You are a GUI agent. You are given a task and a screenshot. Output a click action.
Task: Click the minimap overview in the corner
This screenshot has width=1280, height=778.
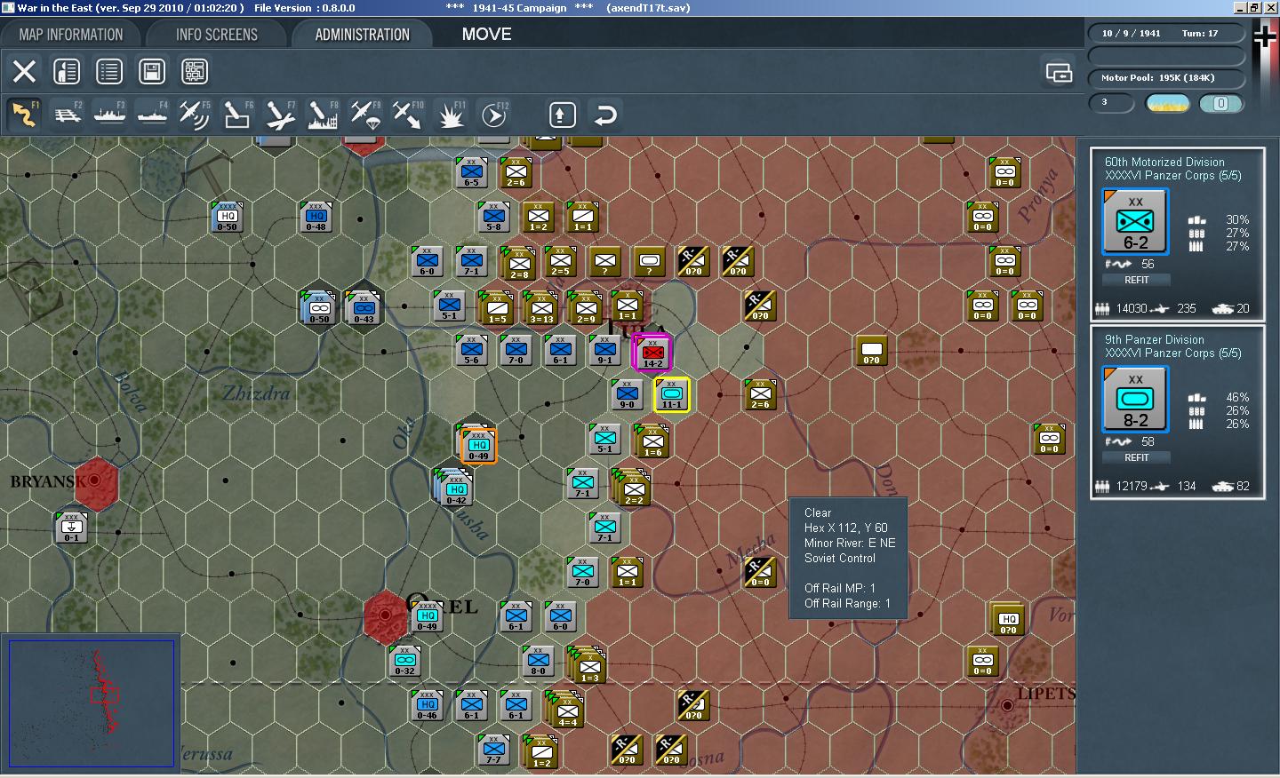click(x=91, y=703)
